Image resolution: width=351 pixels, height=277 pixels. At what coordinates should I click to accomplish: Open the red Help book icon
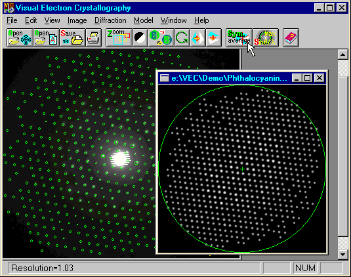[291, 37]
